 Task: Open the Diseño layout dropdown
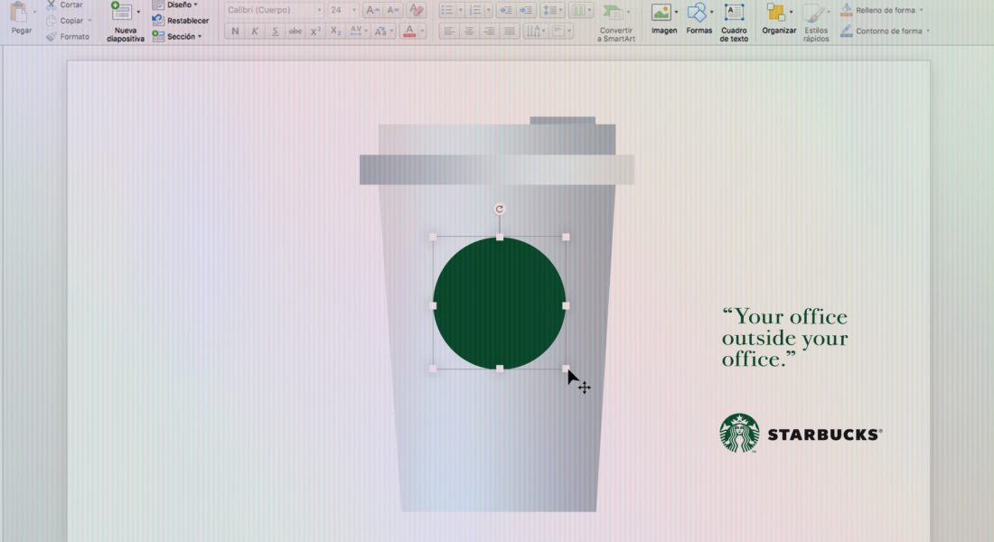175,5
